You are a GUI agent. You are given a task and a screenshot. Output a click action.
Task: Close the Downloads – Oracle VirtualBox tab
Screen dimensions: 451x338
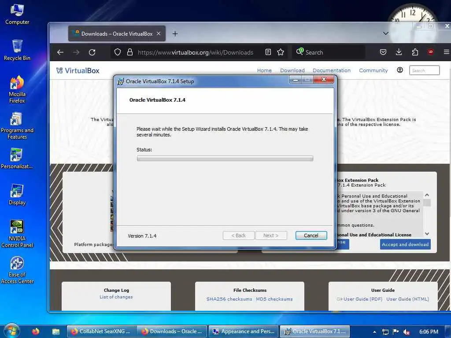point(159,33)
